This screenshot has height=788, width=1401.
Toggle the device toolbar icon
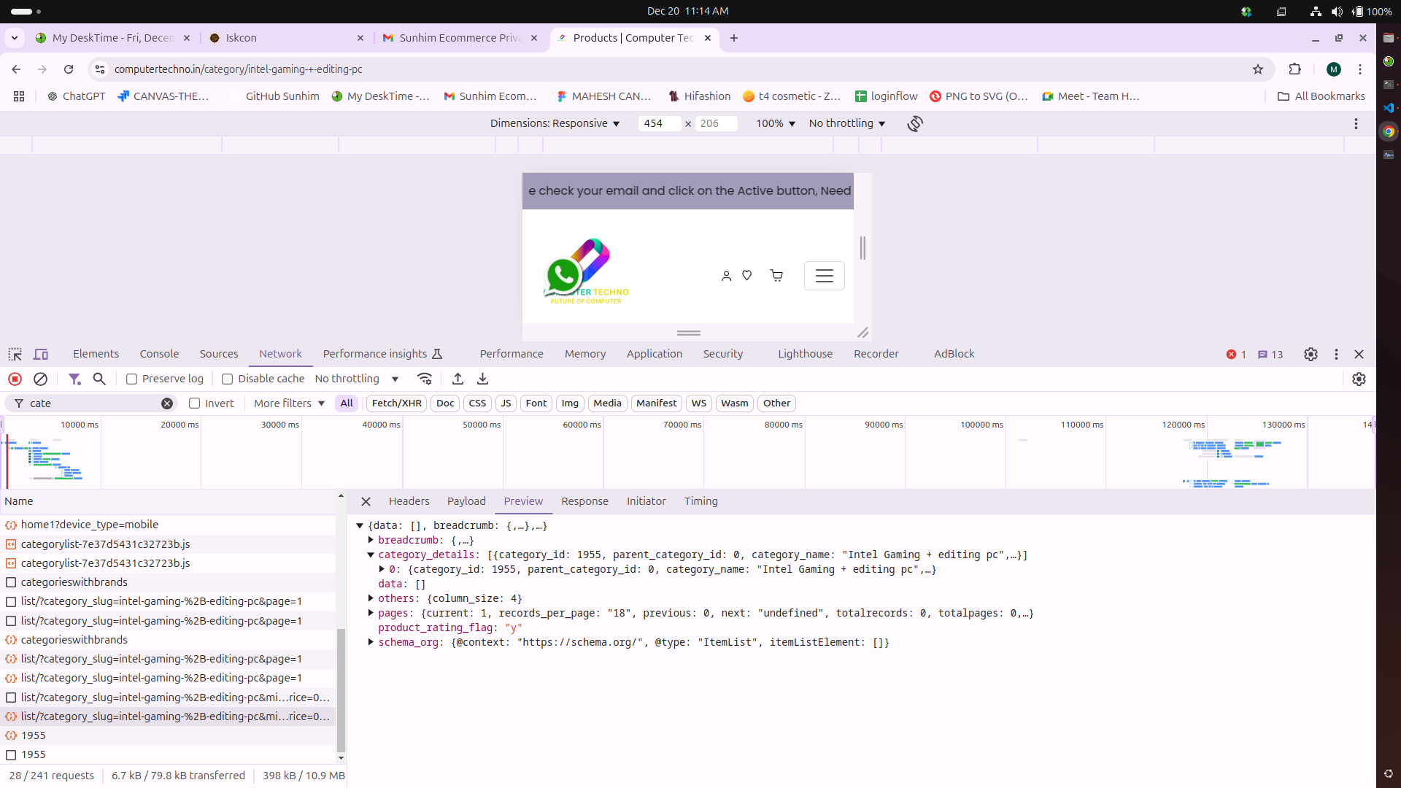41,355
